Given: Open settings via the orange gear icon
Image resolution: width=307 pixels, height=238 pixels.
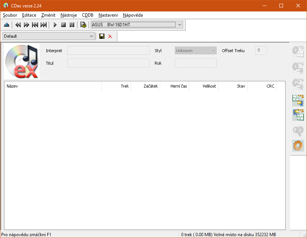Looking at the screenshot, I should click(298, 146).
